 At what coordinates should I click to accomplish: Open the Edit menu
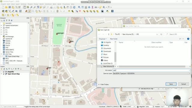8,4
